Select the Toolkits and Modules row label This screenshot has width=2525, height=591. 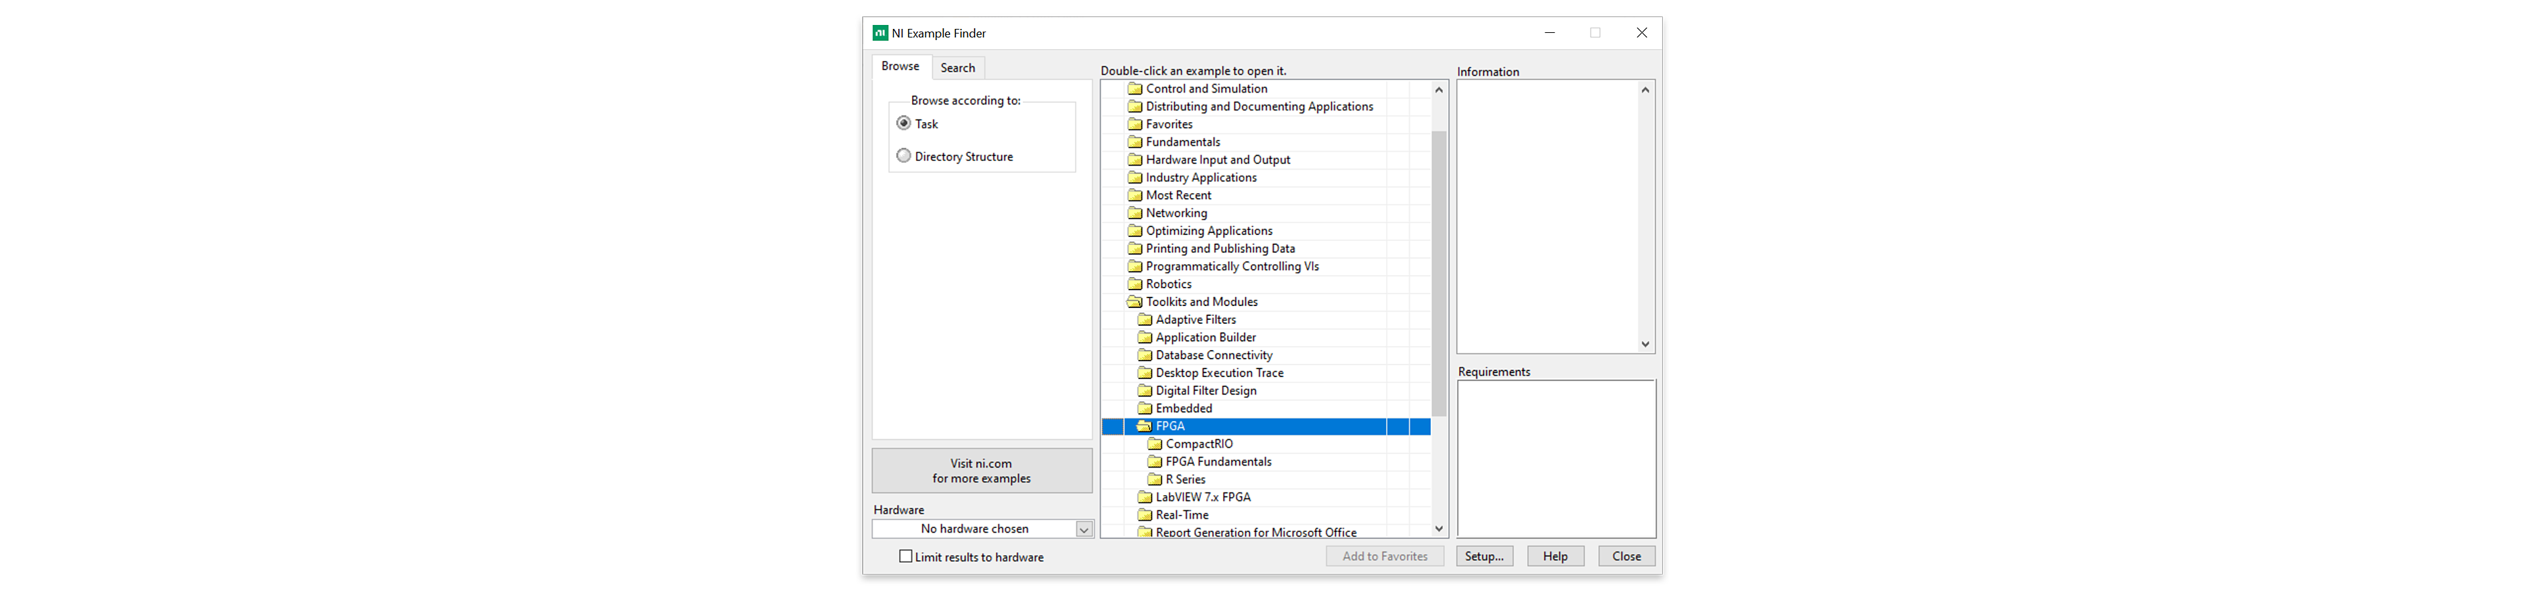point(1202,302)
